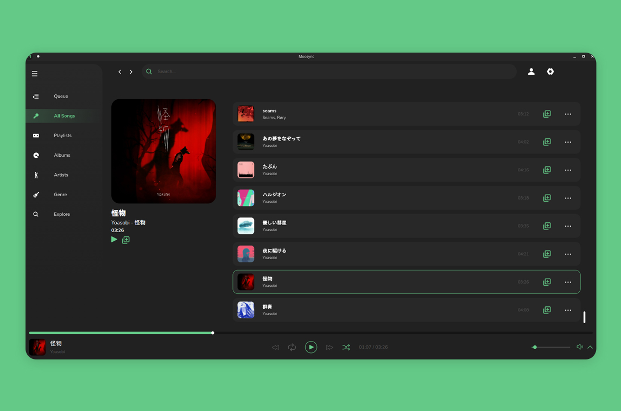Select All Songs in sidebar
This screenshot has width=621, height=411.
tap(64, 116)
